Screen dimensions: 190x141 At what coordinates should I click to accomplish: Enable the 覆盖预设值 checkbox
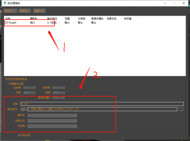coord(10,84)
